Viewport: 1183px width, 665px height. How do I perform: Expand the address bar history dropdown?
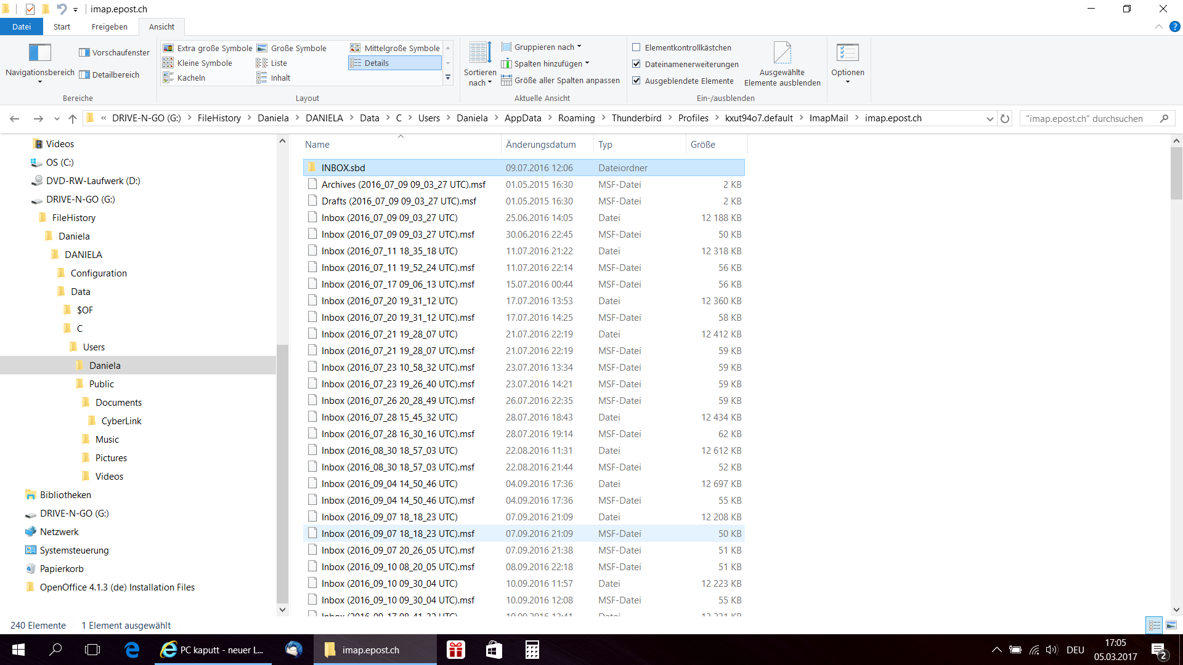(990, 119)
